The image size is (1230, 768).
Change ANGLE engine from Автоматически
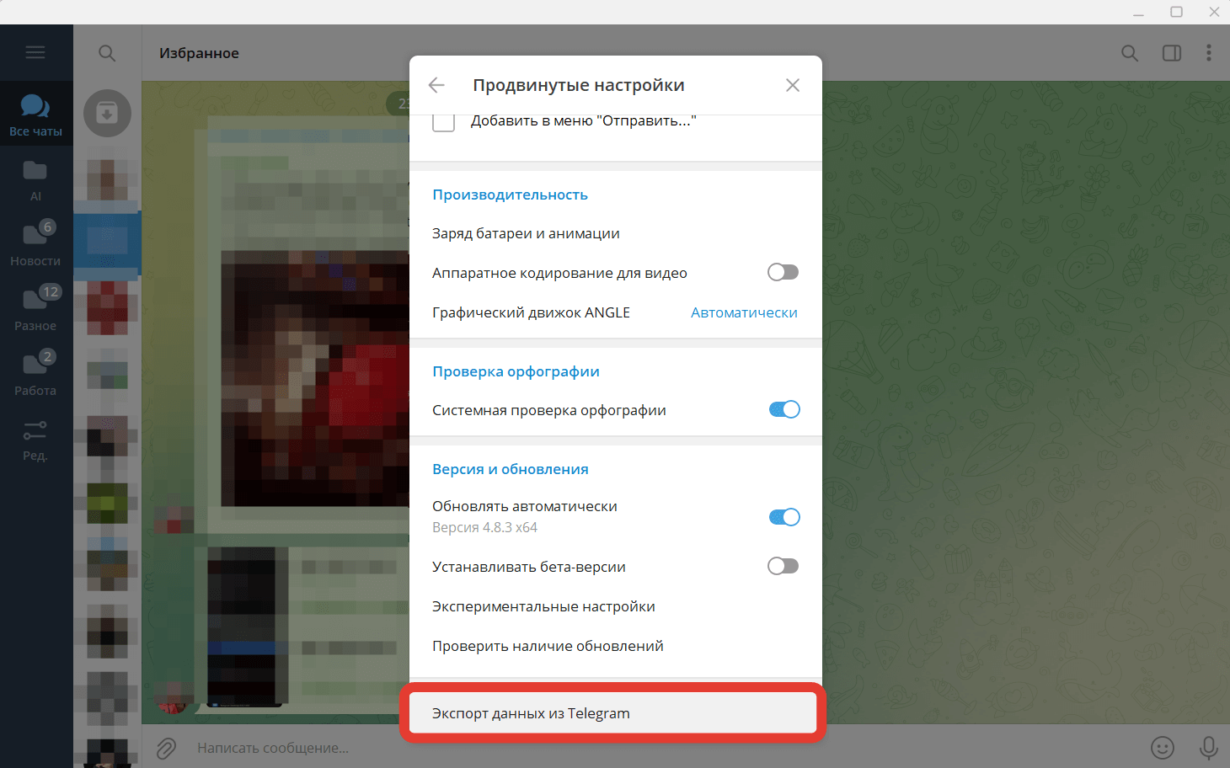click(744, 312)
